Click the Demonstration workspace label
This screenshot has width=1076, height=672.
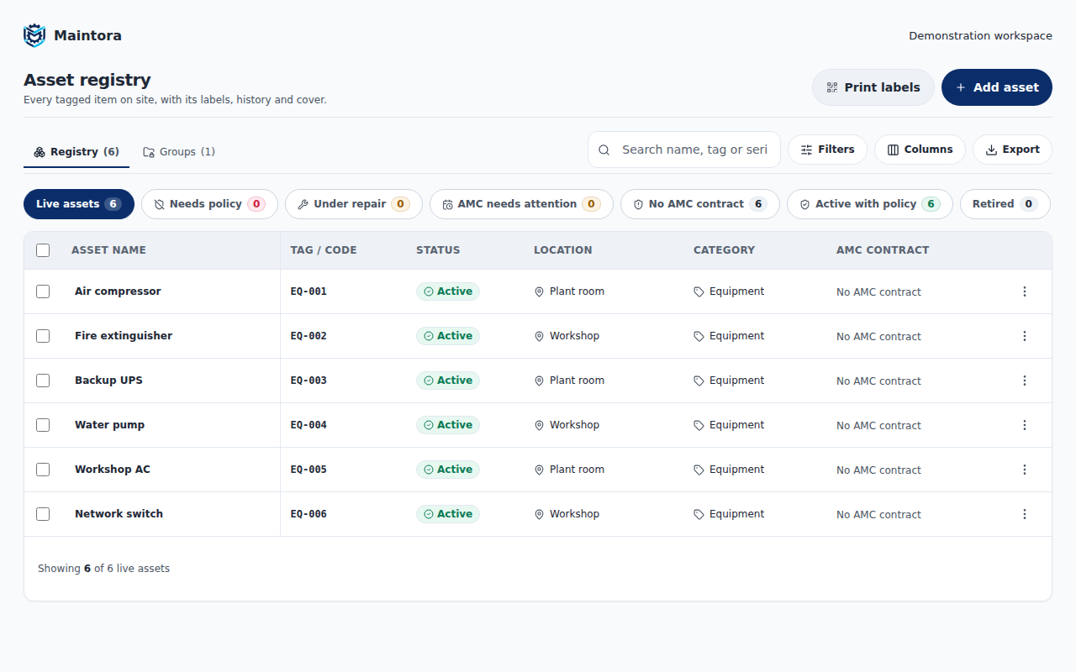[980, 36]
